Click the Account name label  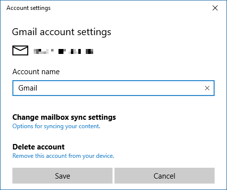pyautogui.click(x=36, y=72)
